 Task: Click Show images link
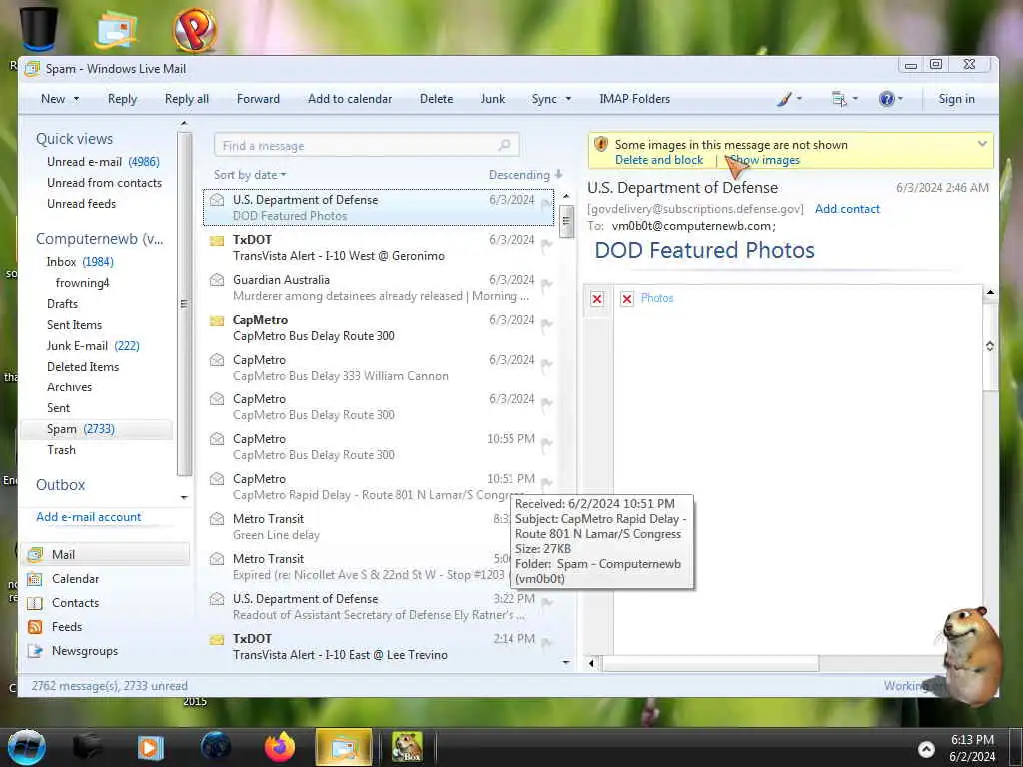pyautogui.click(x=764, y=160)
